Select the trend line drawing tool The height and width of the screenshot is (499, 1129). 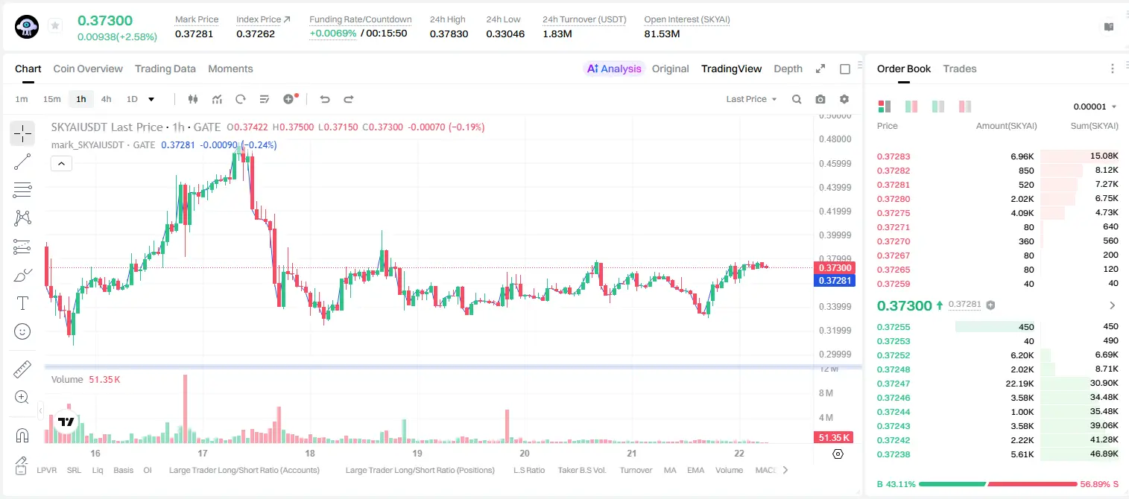pos(22,162)
